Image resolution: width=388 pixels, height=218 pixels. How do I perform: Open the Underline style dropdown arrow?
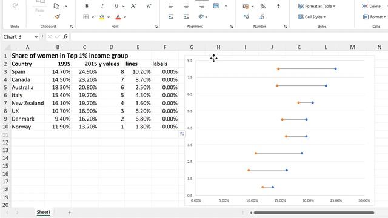tap(124, 7)
